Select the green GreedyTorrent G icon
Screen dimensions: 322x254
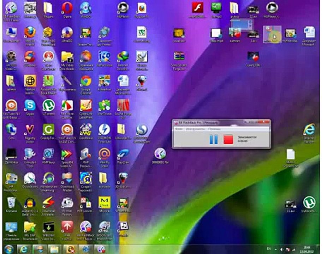click(x=48, y=132)
